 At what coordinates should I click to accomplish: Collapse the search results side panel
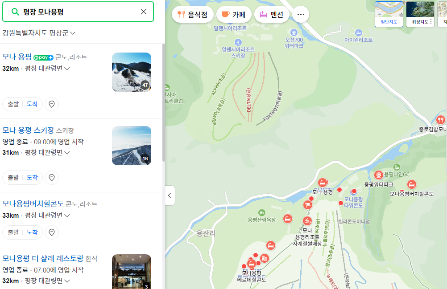coord(170,195)
